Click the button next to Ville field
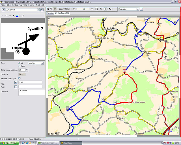The width and height of the screenshot is (181, 145). [x=16, y=82]
